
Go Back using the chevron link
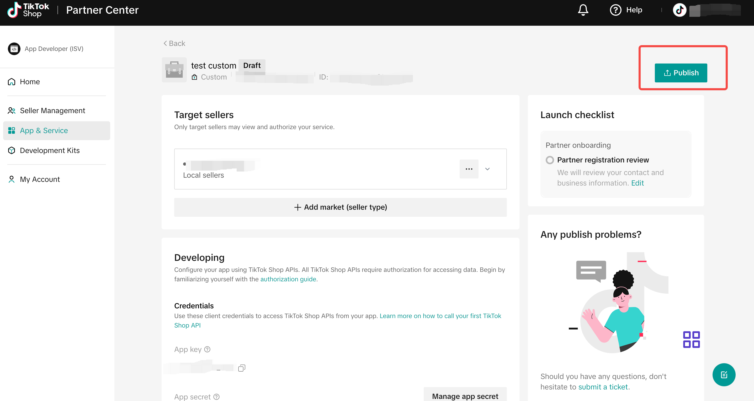click(x=174, y=43)
